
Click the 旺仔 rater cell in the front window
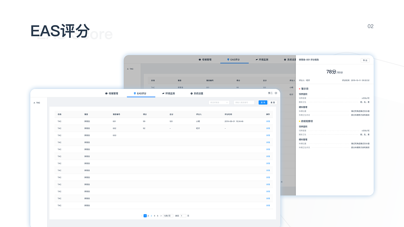coord(198,128)
